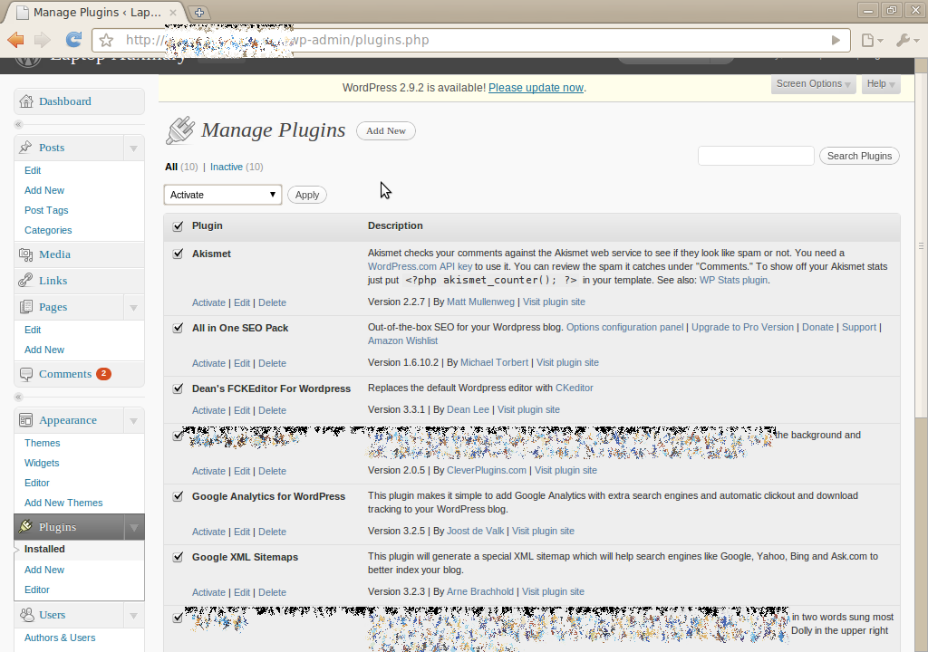This screenshot has width=928, height=652.
Task: Open the wrench settings menu
Action: coord(906,40)
